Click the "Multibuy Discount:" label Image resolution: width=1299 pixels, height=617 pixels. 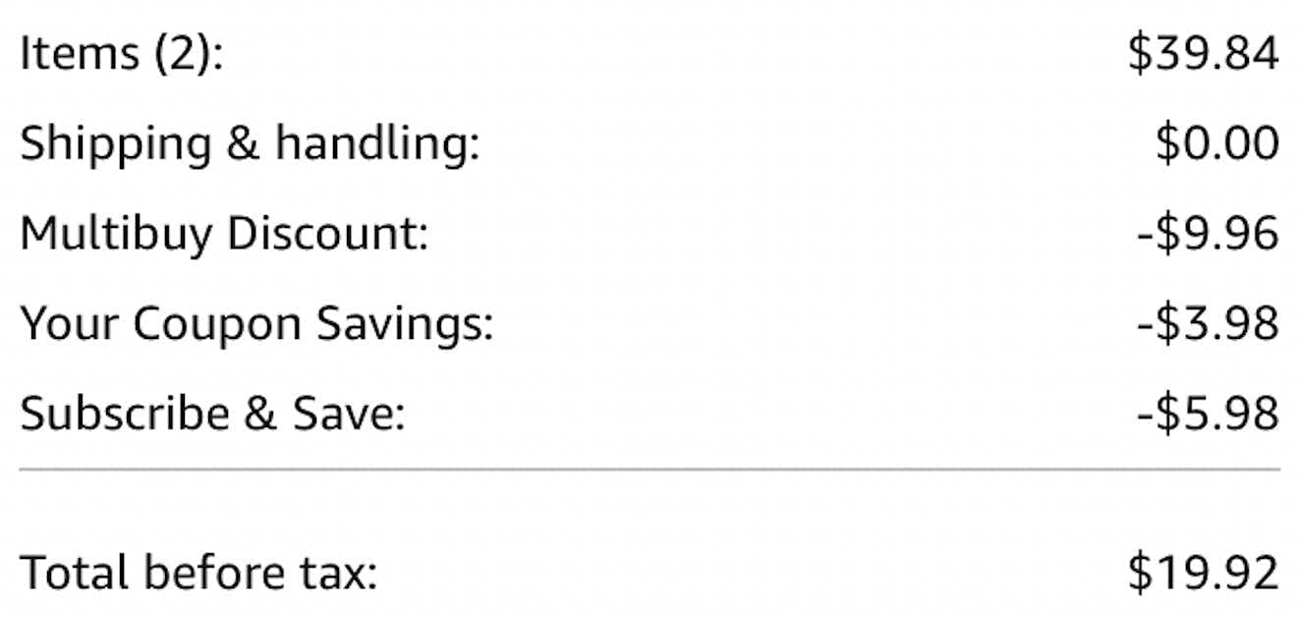pyautogui.click(x=224, y=234)
